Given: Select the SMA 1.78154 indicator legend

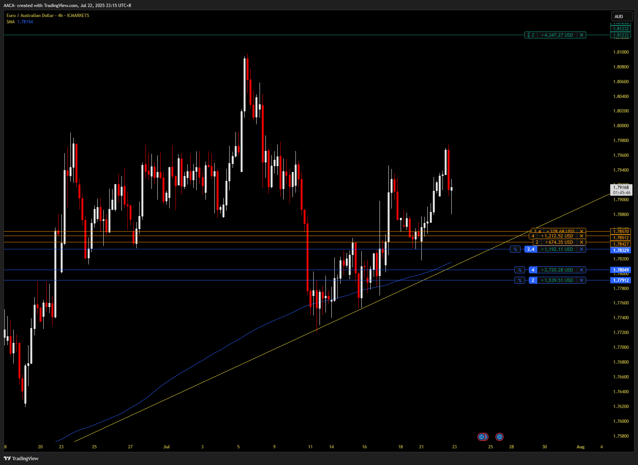Looking at the screenshot, I should [20, 22].
